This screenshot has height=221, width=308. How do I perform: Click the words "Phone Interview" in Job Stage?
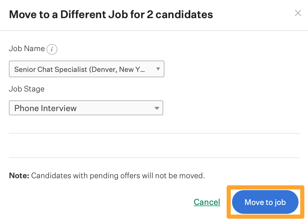click(x=45, y=108)
